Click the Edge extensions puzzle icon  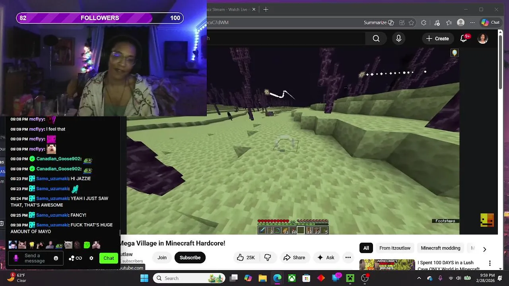pos(424,23)
